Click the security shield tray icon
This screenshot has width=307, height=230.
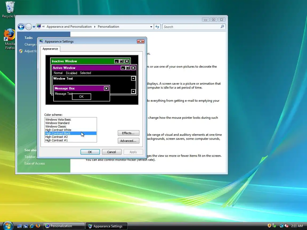pos(269,226)
